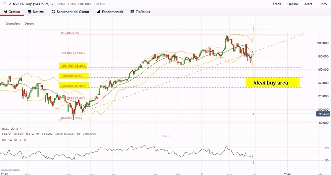Switch to the Notizie tab
Viewport: 331px width, 175px height.
pos(36,12)
